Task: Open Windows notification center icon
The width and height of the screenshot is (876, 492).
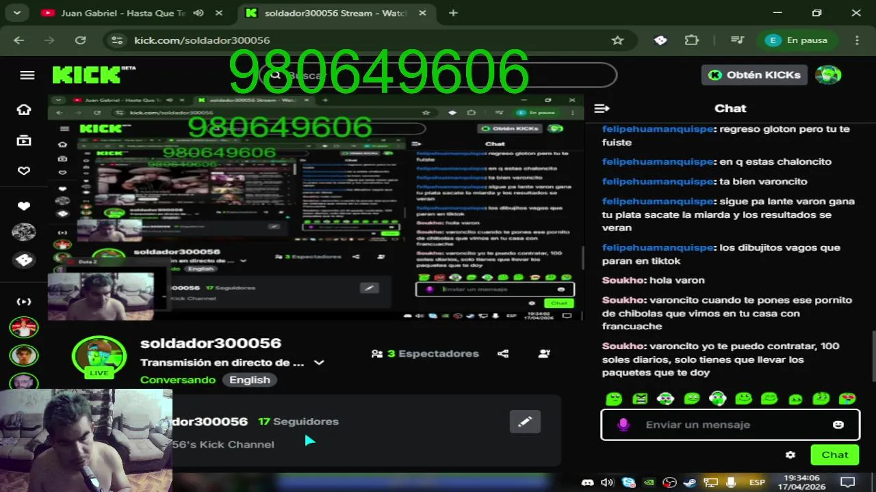Action: click(x=847, y=482)
